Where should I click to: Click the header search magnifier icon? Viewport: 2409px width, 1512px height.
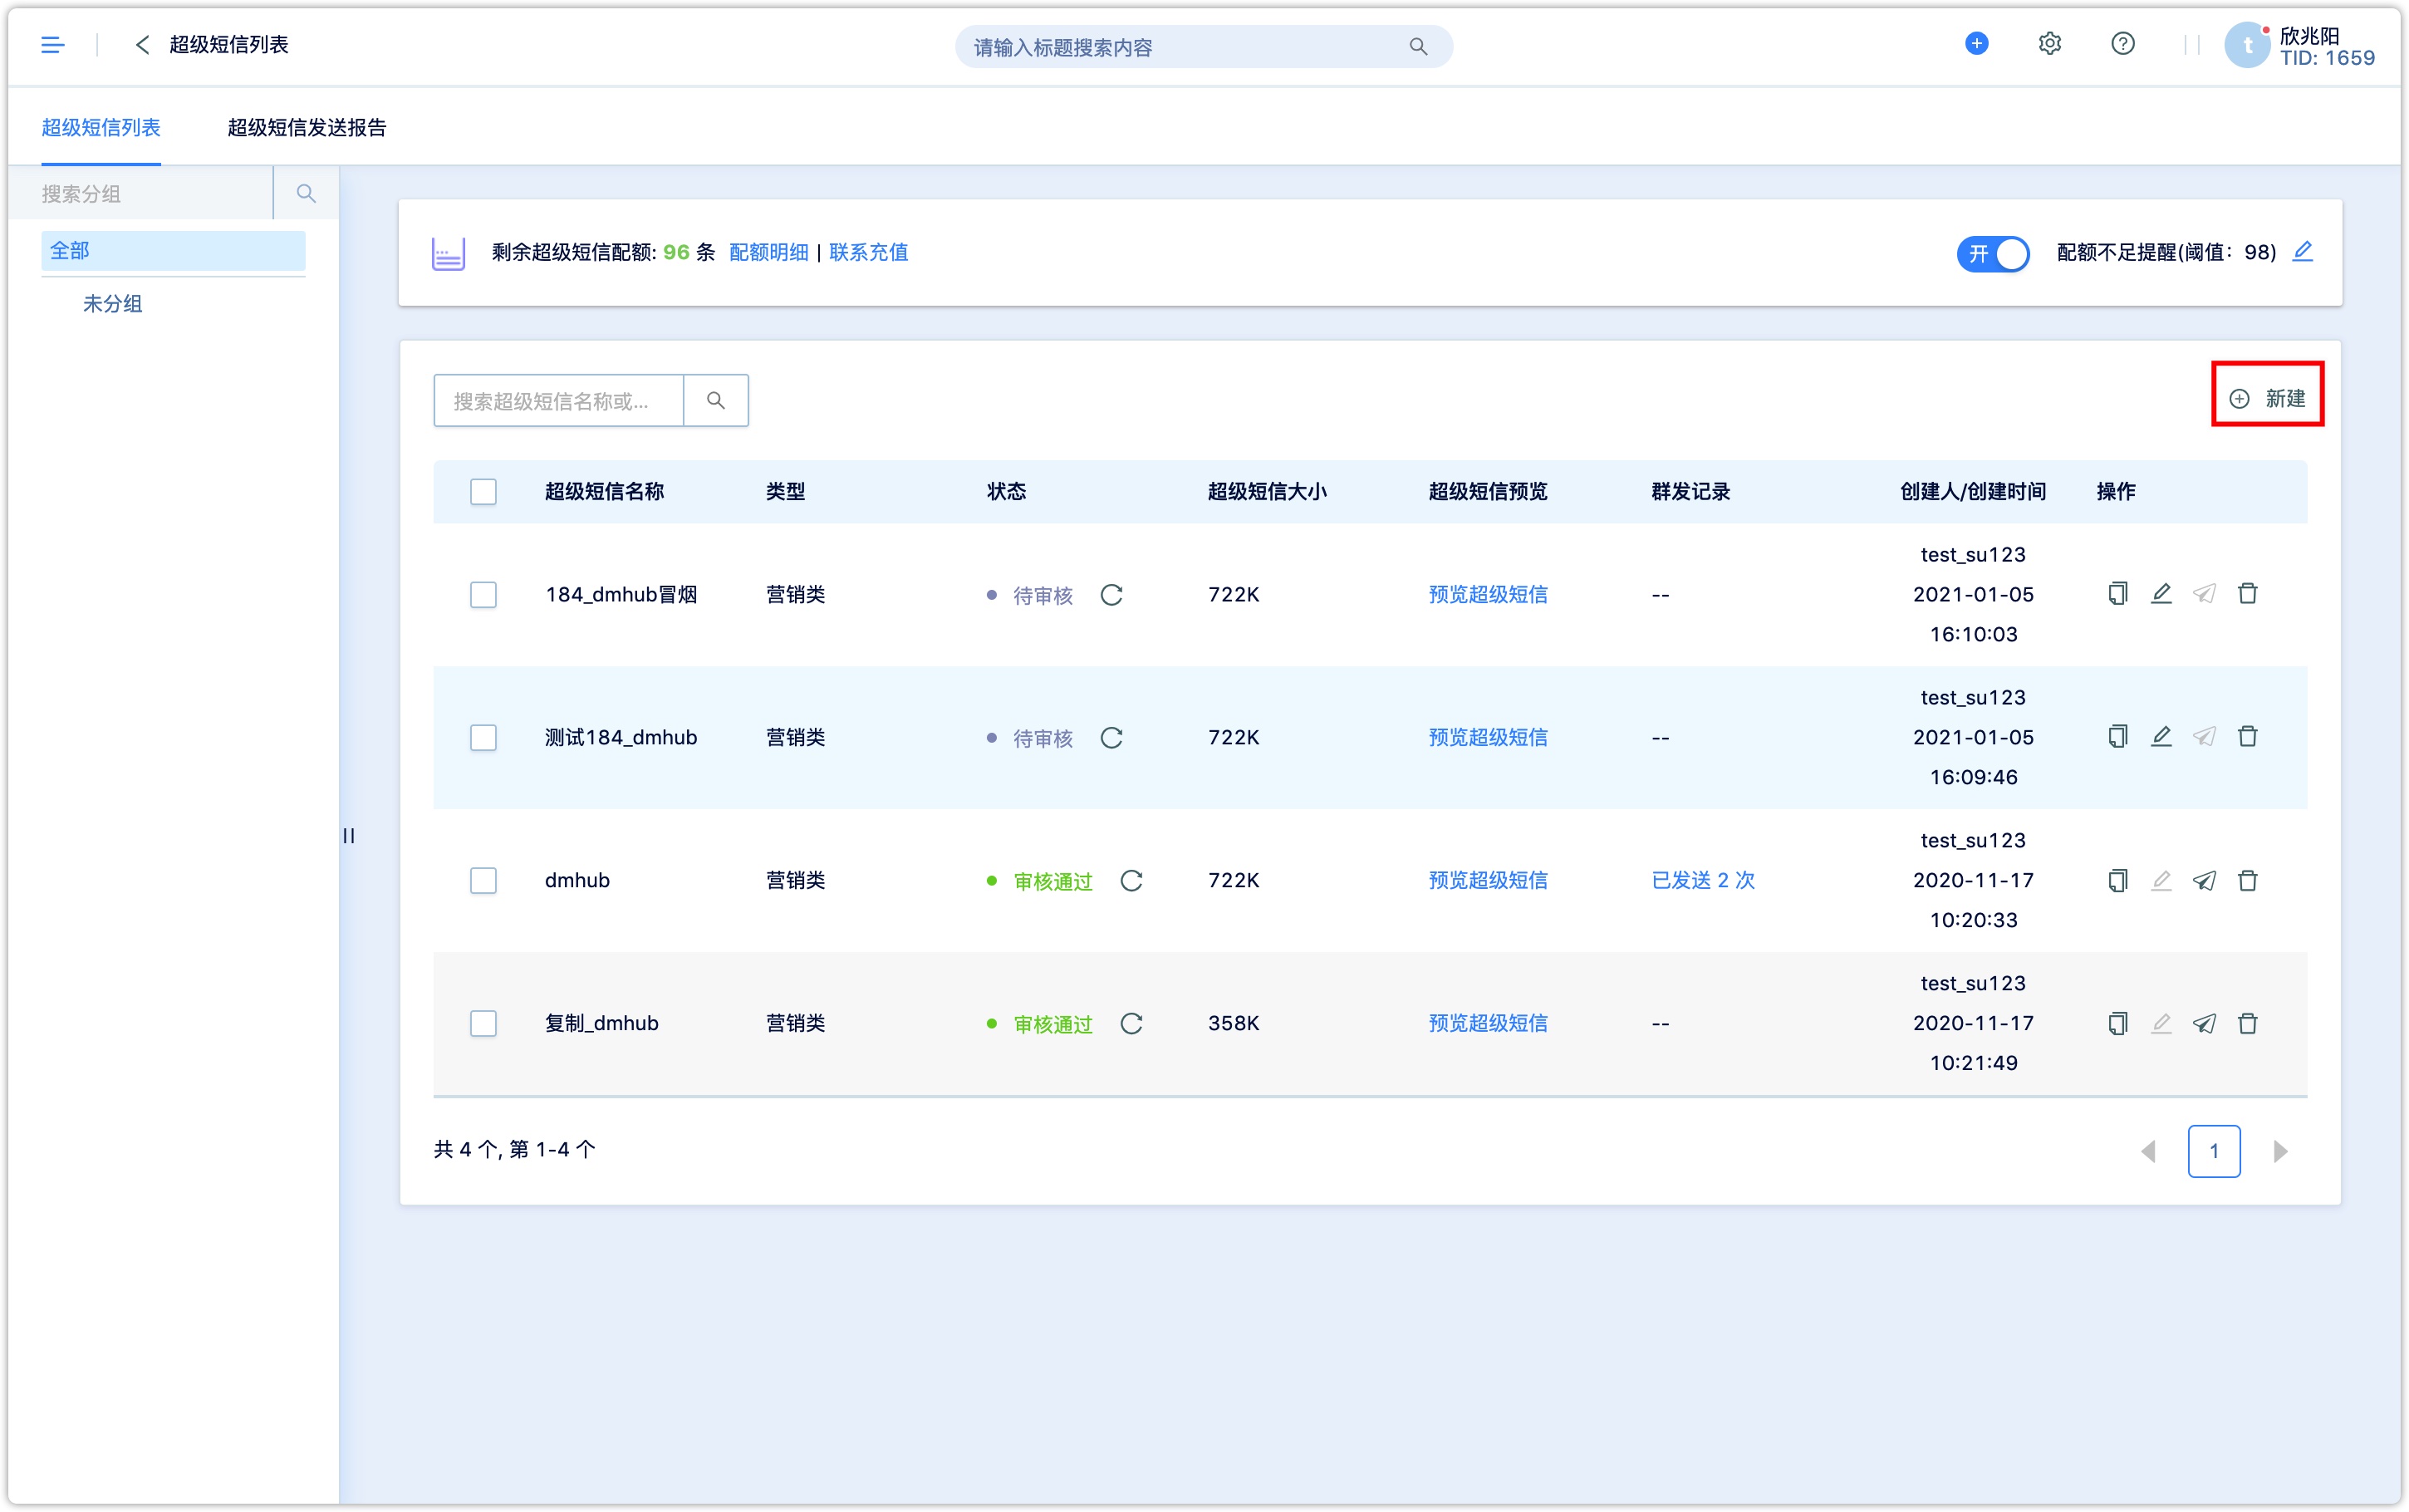pyautogui.click(x=1417, y=46)
